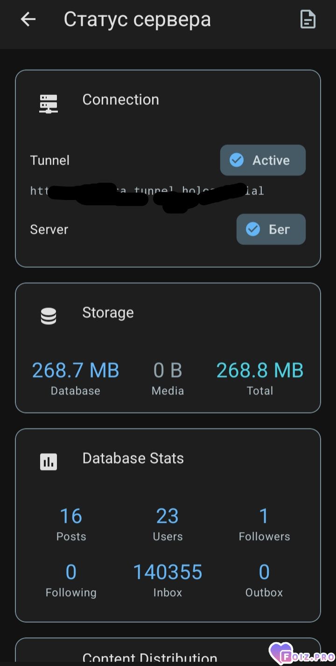
Task: Tap the 0 B Media value
Action: pos(168,371)
